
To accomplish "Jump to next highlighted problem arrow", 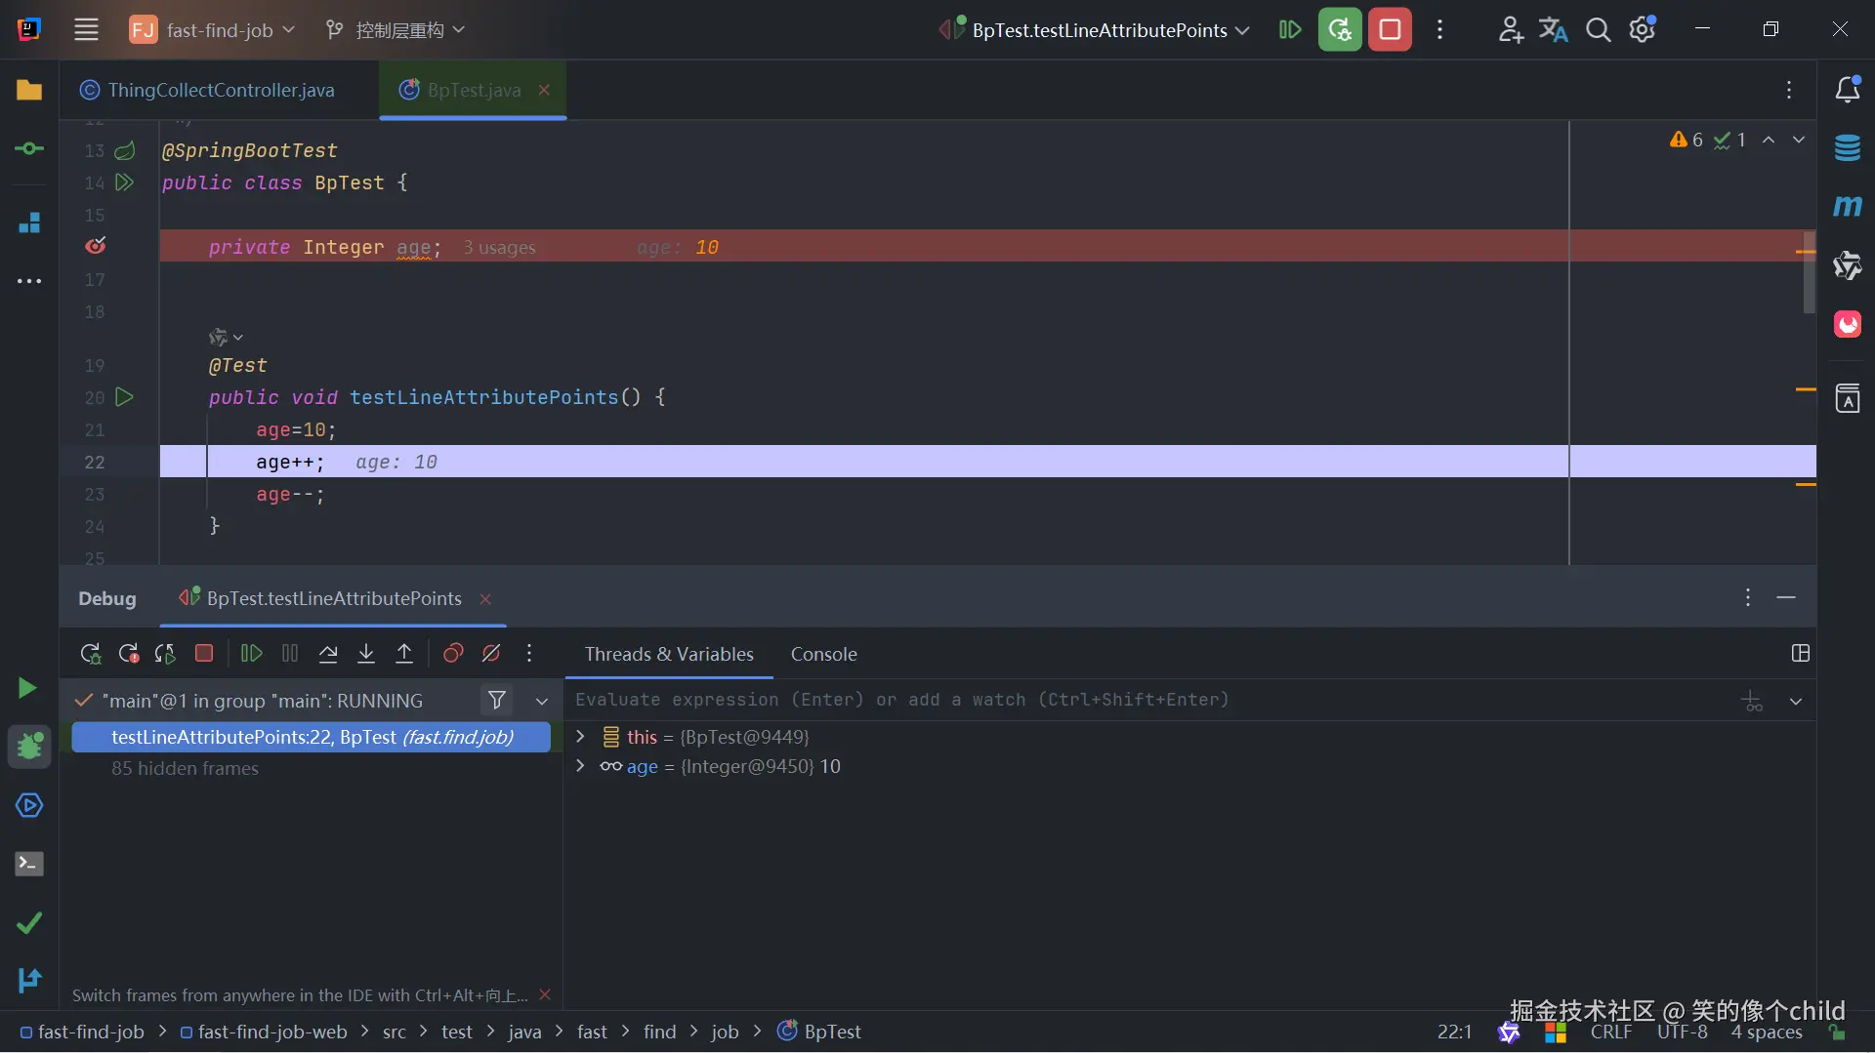I will (x=1798, y=140).
